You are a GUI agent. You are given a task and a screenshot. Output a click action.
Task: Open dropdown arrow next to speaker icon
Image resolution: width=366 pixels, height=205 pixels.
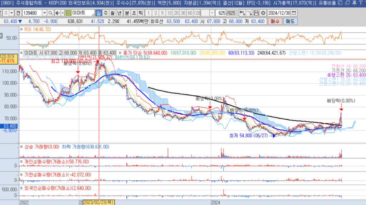62,13
